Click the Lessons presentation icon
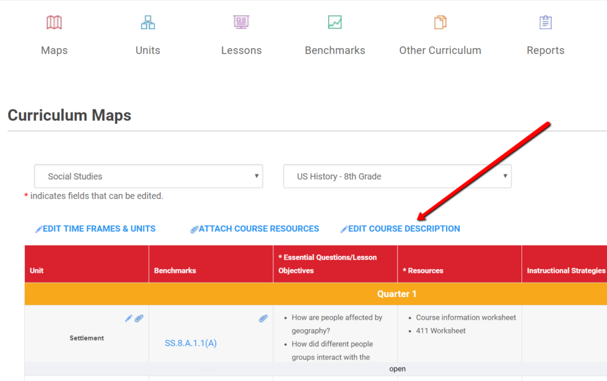This screenshot has height=381, width=607. tap(241, 22)
